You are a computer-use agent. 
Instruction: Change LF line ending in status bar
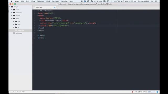(x=136, y=92)
